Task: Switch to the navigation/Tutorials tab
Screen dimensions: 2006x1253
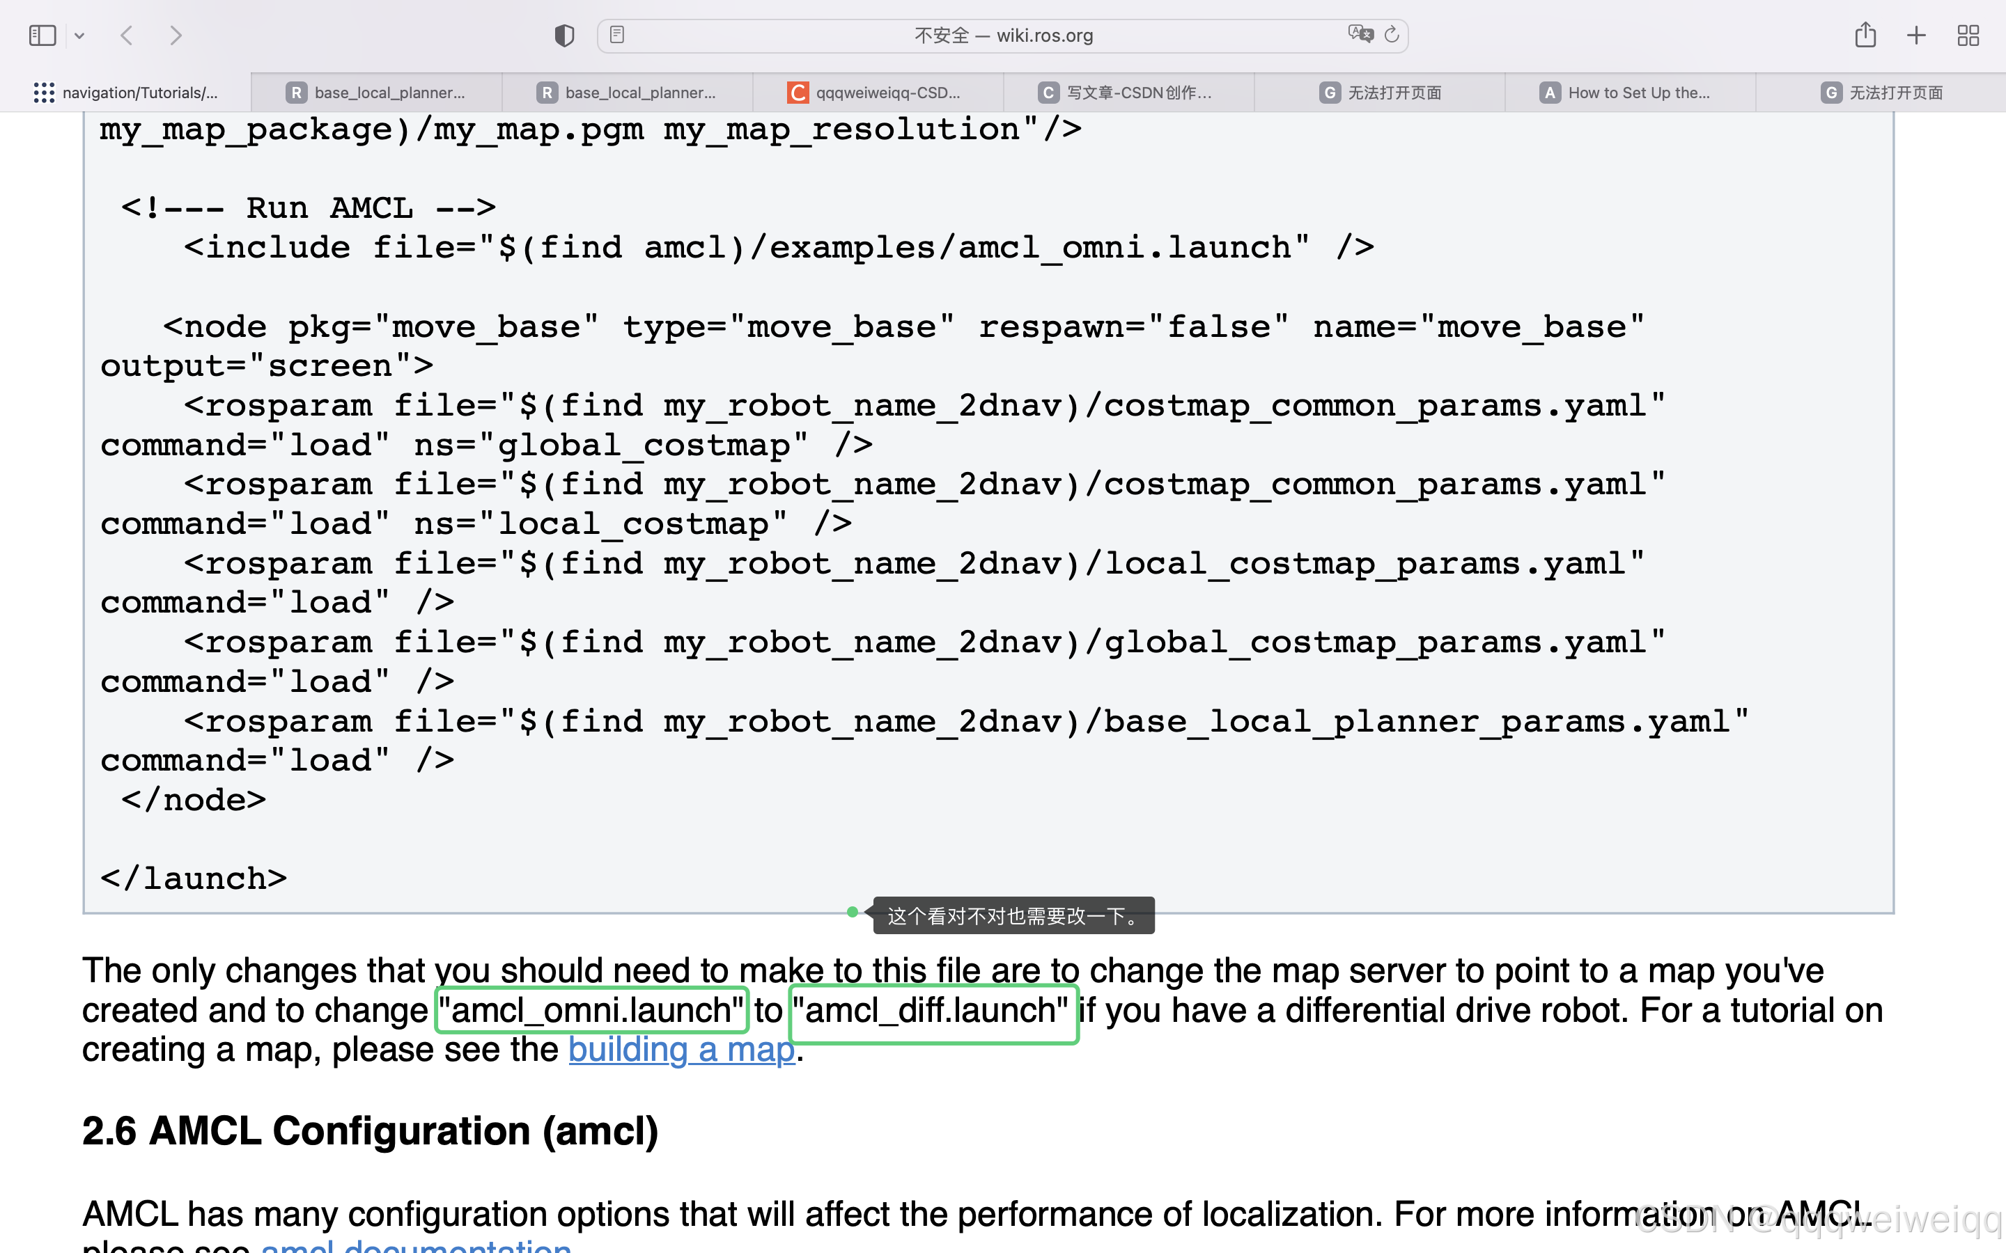Action: click(x=126, y=93)
